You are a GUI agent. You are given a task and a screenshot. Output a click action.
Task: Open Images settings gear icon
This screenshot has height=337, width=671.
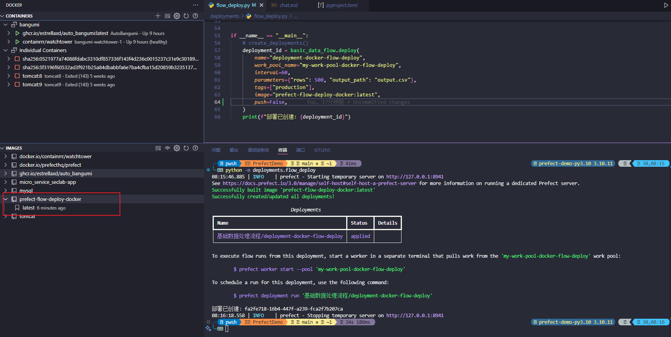pos(177,148)
